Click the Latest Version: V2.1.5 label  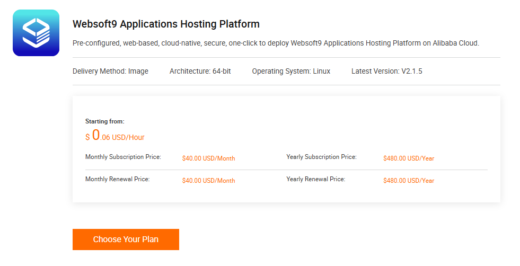(x=386, y=71)
